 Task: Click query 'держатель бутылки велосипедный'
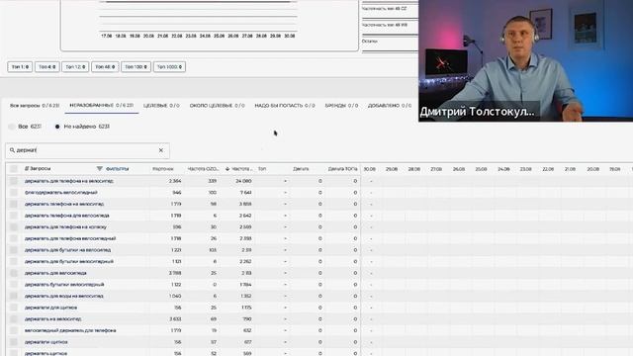pyautogui.click(x=64, y=285)
